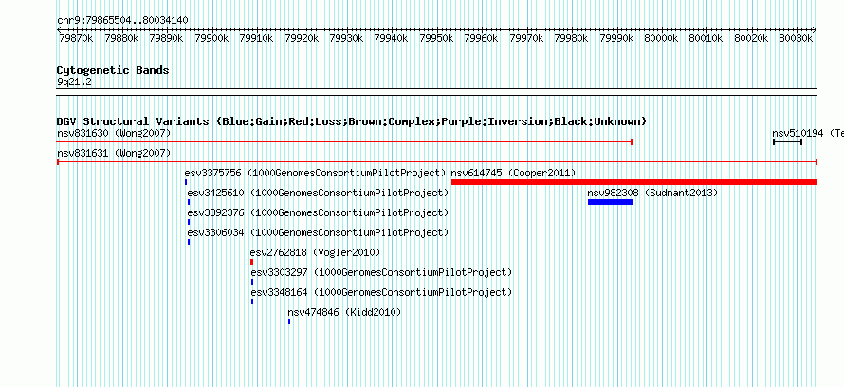Click the blue esv3425610 gain marker
Image resolution: width=844 pixels, height=387 pixels.
tap(189, 202)
